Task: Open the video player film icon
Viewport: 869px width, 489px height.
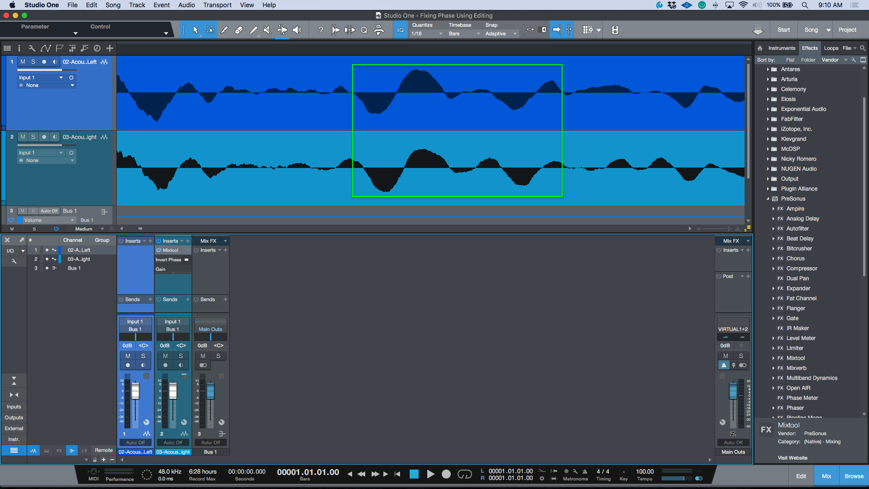Action: [x=615, y=30]
